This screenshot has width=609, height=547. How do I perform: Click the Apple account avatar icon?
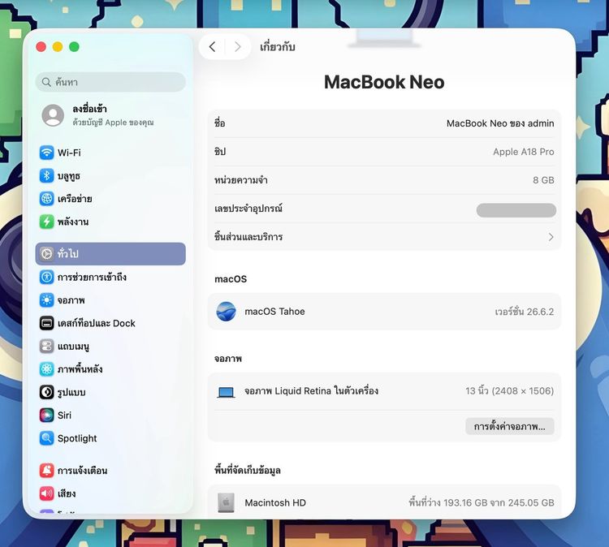53,115
